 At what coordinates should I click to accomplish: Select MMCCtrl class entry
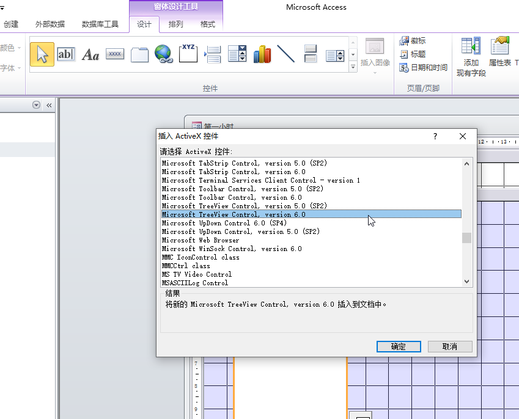click(311, 266)
